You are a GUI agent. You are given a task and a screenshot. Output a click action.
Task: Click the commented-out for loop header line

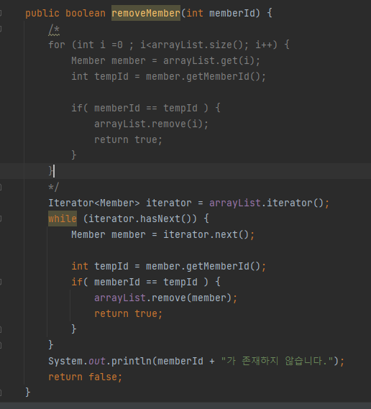pyautogui.click(x=169, y=45)
